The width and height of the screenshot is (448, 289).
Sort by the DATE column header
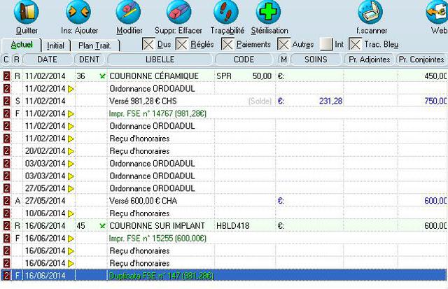pyautogui.click(x=47, y=60)
